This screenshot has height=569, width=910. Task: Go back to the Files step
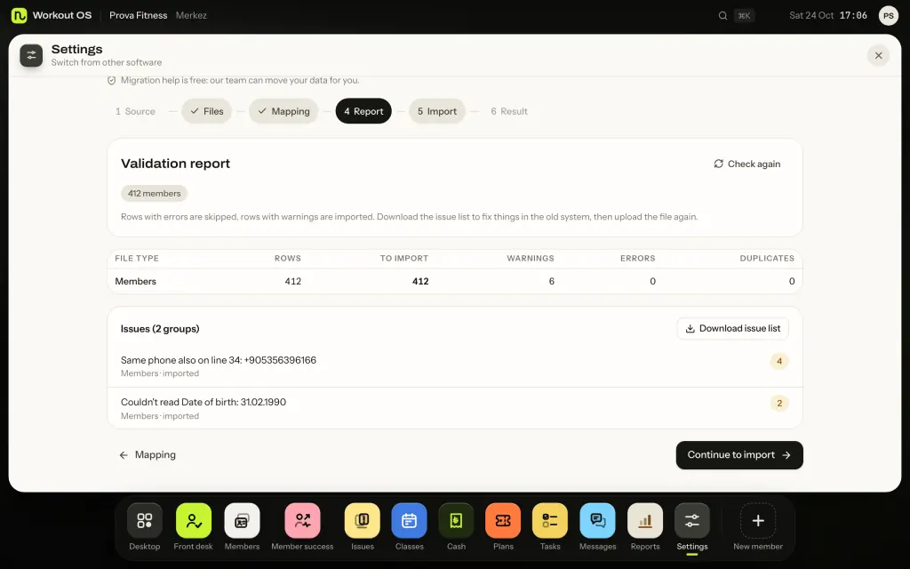click(x=206, y=111)
